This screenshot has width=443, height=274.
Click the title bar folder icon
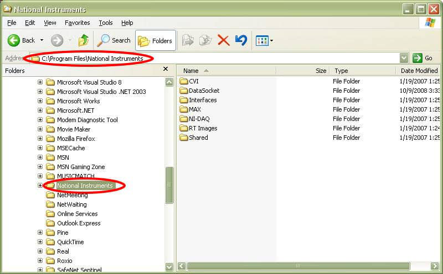[x=8, y=9]
